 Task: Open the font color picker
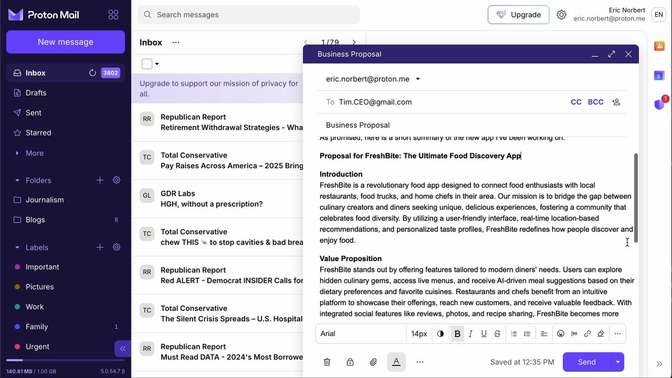click(x=440, y=334)
